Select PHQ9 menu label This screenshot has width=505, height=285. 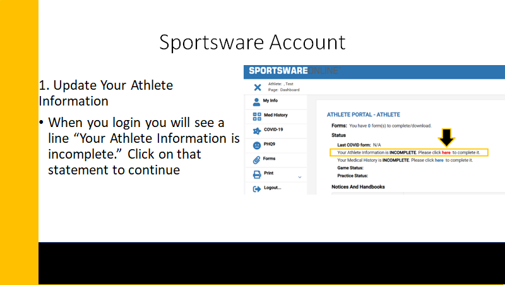(x=270, y=144)
